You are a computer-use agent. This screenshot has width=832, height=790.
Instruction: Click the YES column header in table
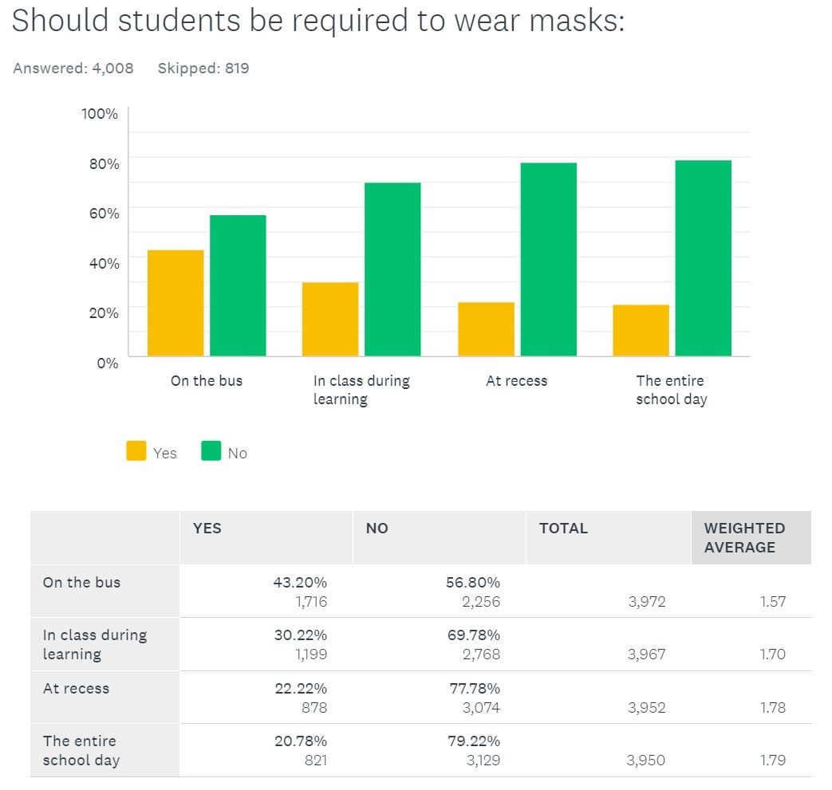tap(207, 529)
